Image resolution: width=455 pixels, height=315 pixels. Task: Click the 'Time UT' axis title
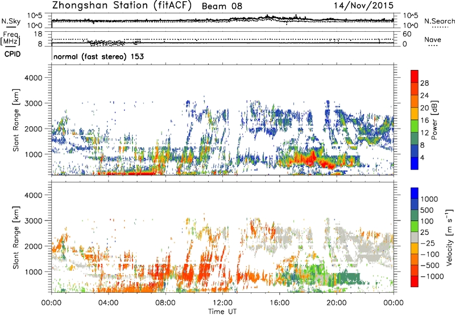tap(222, 312)
